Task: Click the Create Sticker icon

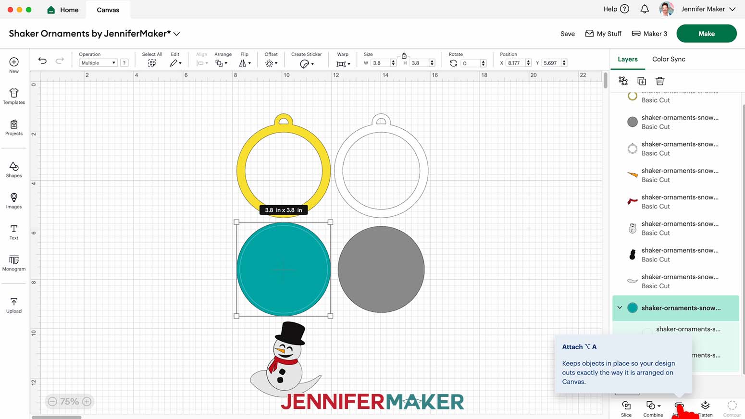Action: tap(306, 63)
